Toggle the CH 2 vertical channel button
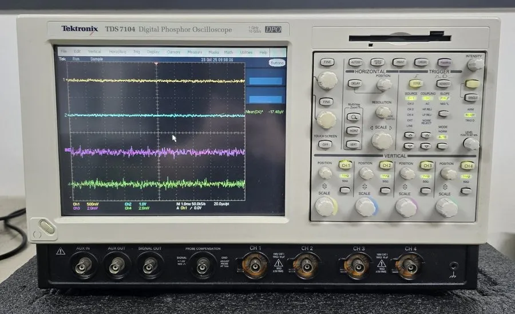This screenshot has width=515, height=314. pos(387,166)
